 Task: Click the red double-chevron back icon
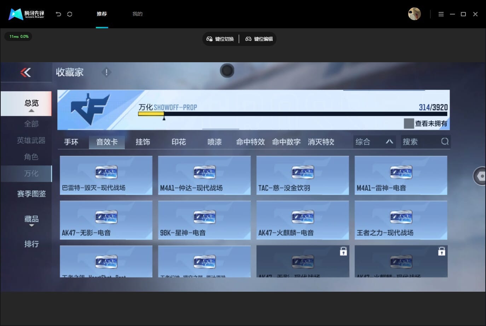click(25, 72)
